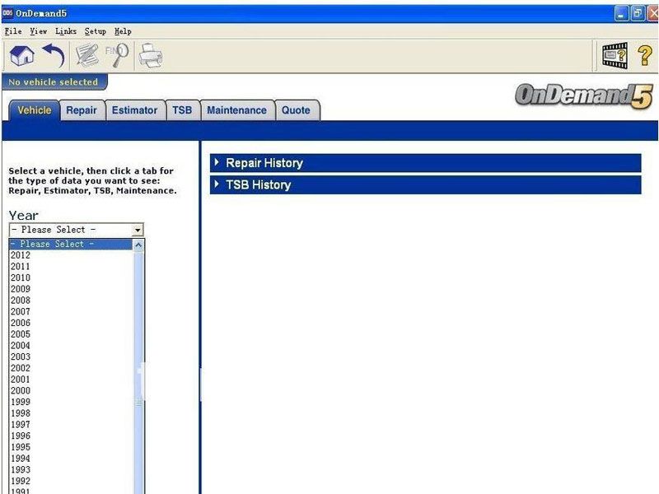Open the Quote tab

click(x=297, y=110)
